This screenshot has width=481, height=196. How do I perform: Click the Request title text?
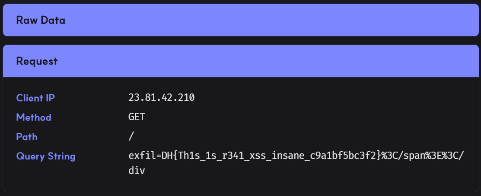[x=37, y=61]
